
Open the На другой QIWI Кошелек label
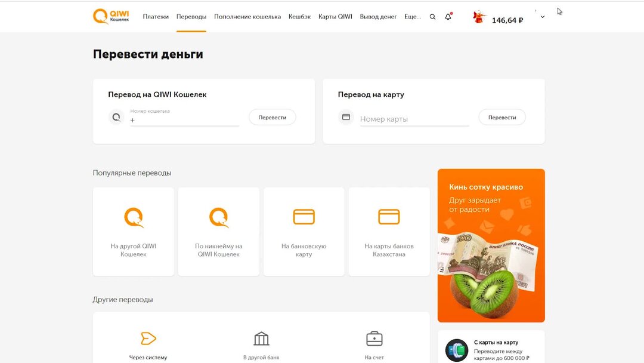tap(134, 250)
